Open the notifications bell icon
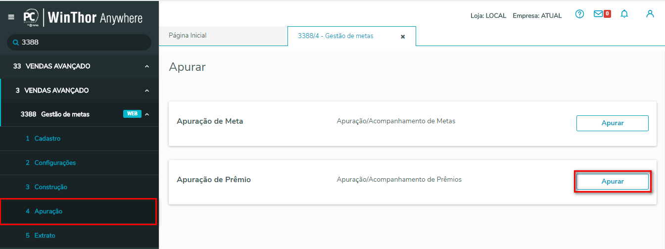The image size is (665, 249). 624,14
